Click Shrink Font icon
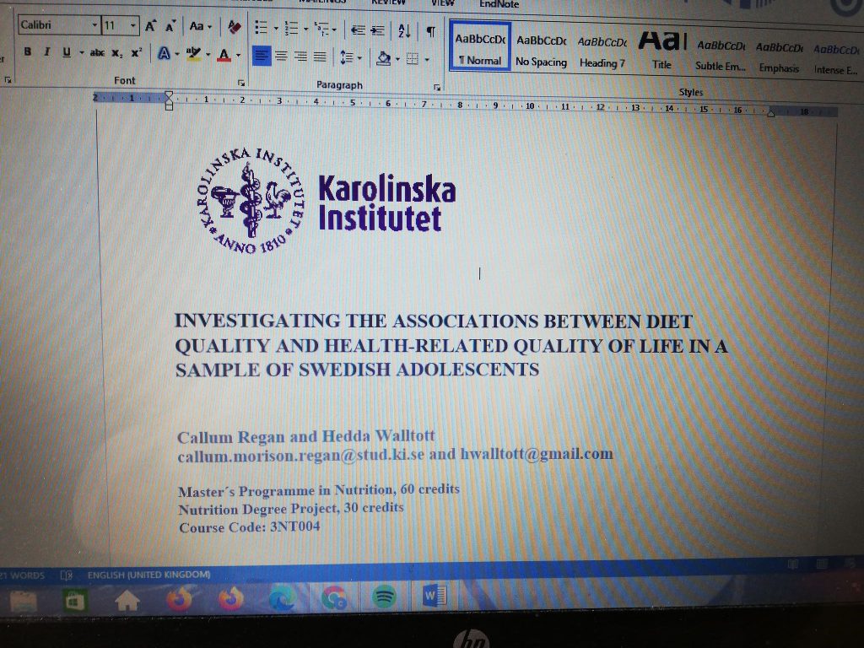This screenshot has height=648, width=864. click(170, 26)
